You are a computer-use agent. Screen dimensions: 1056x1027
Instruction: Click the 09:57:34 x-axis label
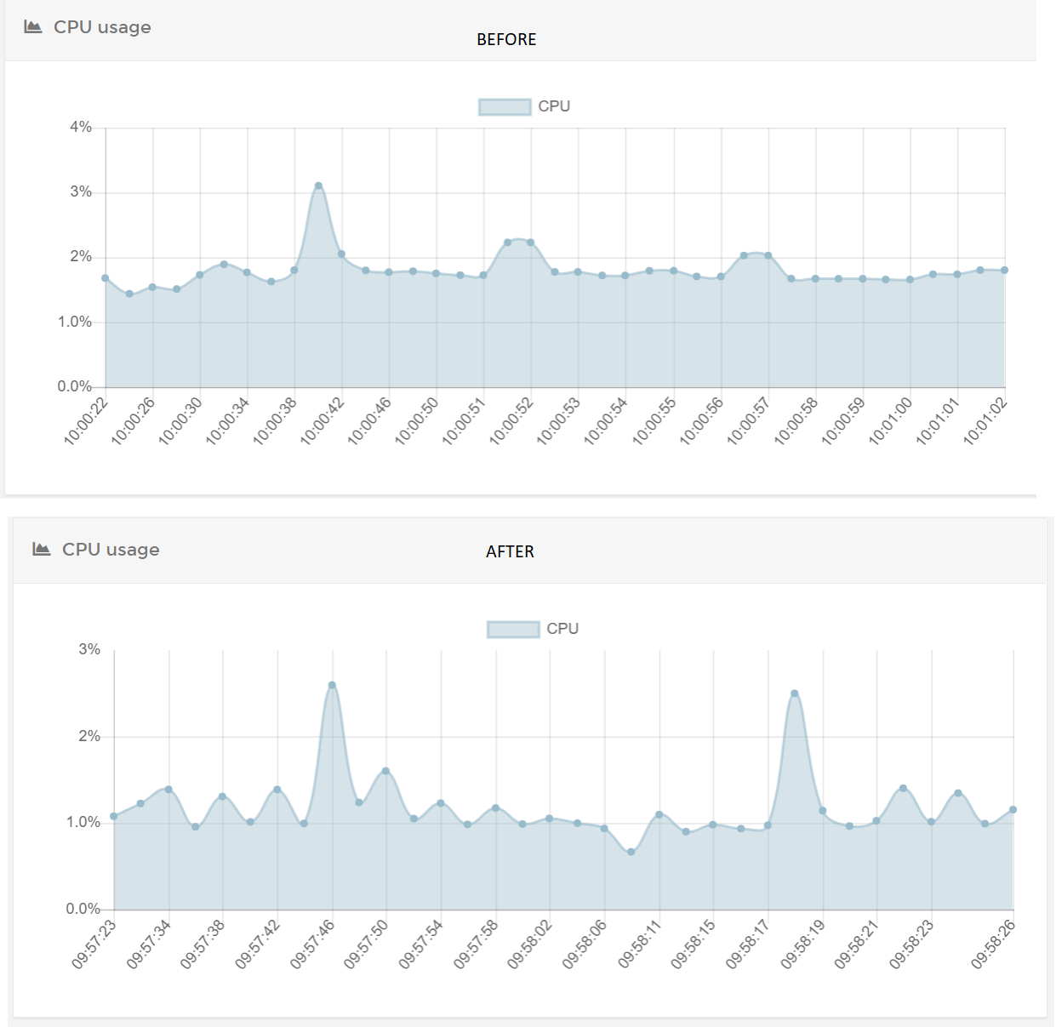(x=149, y=944)
